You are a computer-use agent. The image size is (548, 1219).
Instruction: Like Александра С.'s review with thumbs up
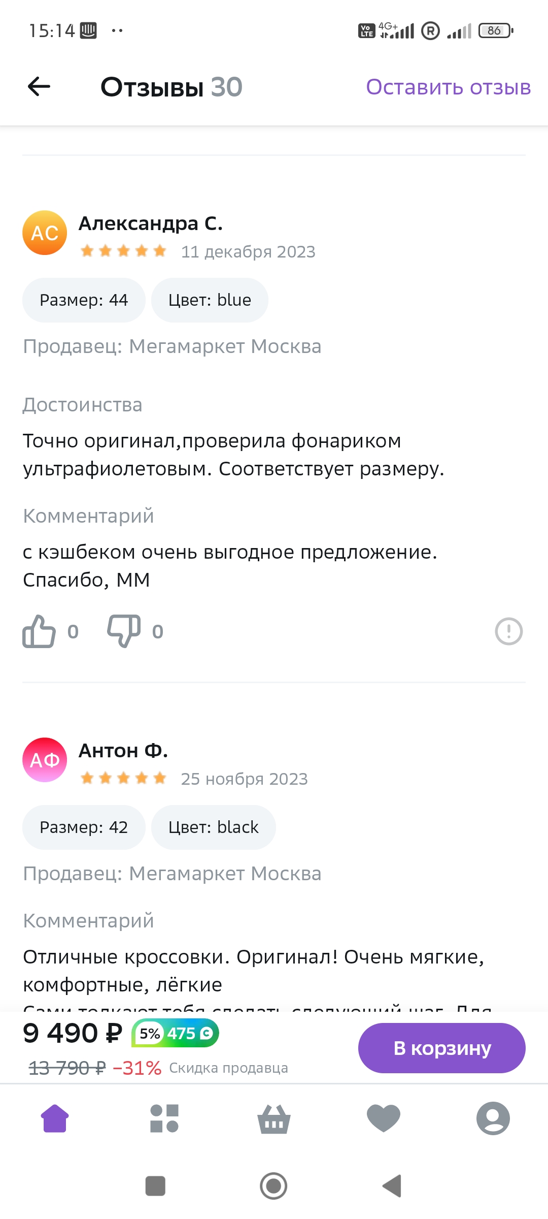click(x=39, y=631)
